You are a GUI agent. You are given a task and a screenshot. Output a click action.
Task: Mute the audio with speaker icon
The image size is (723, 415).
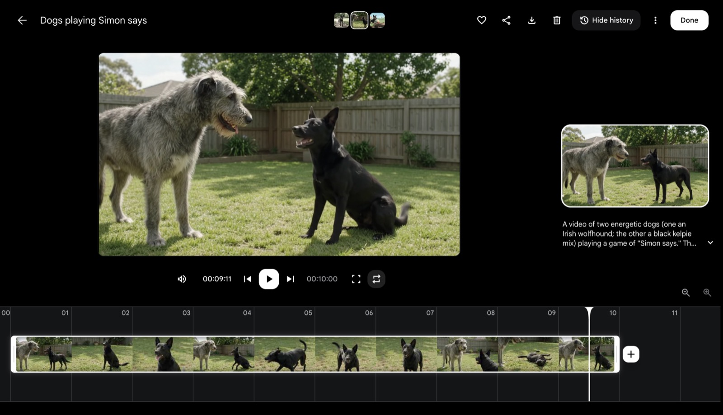tap(182, 279)
